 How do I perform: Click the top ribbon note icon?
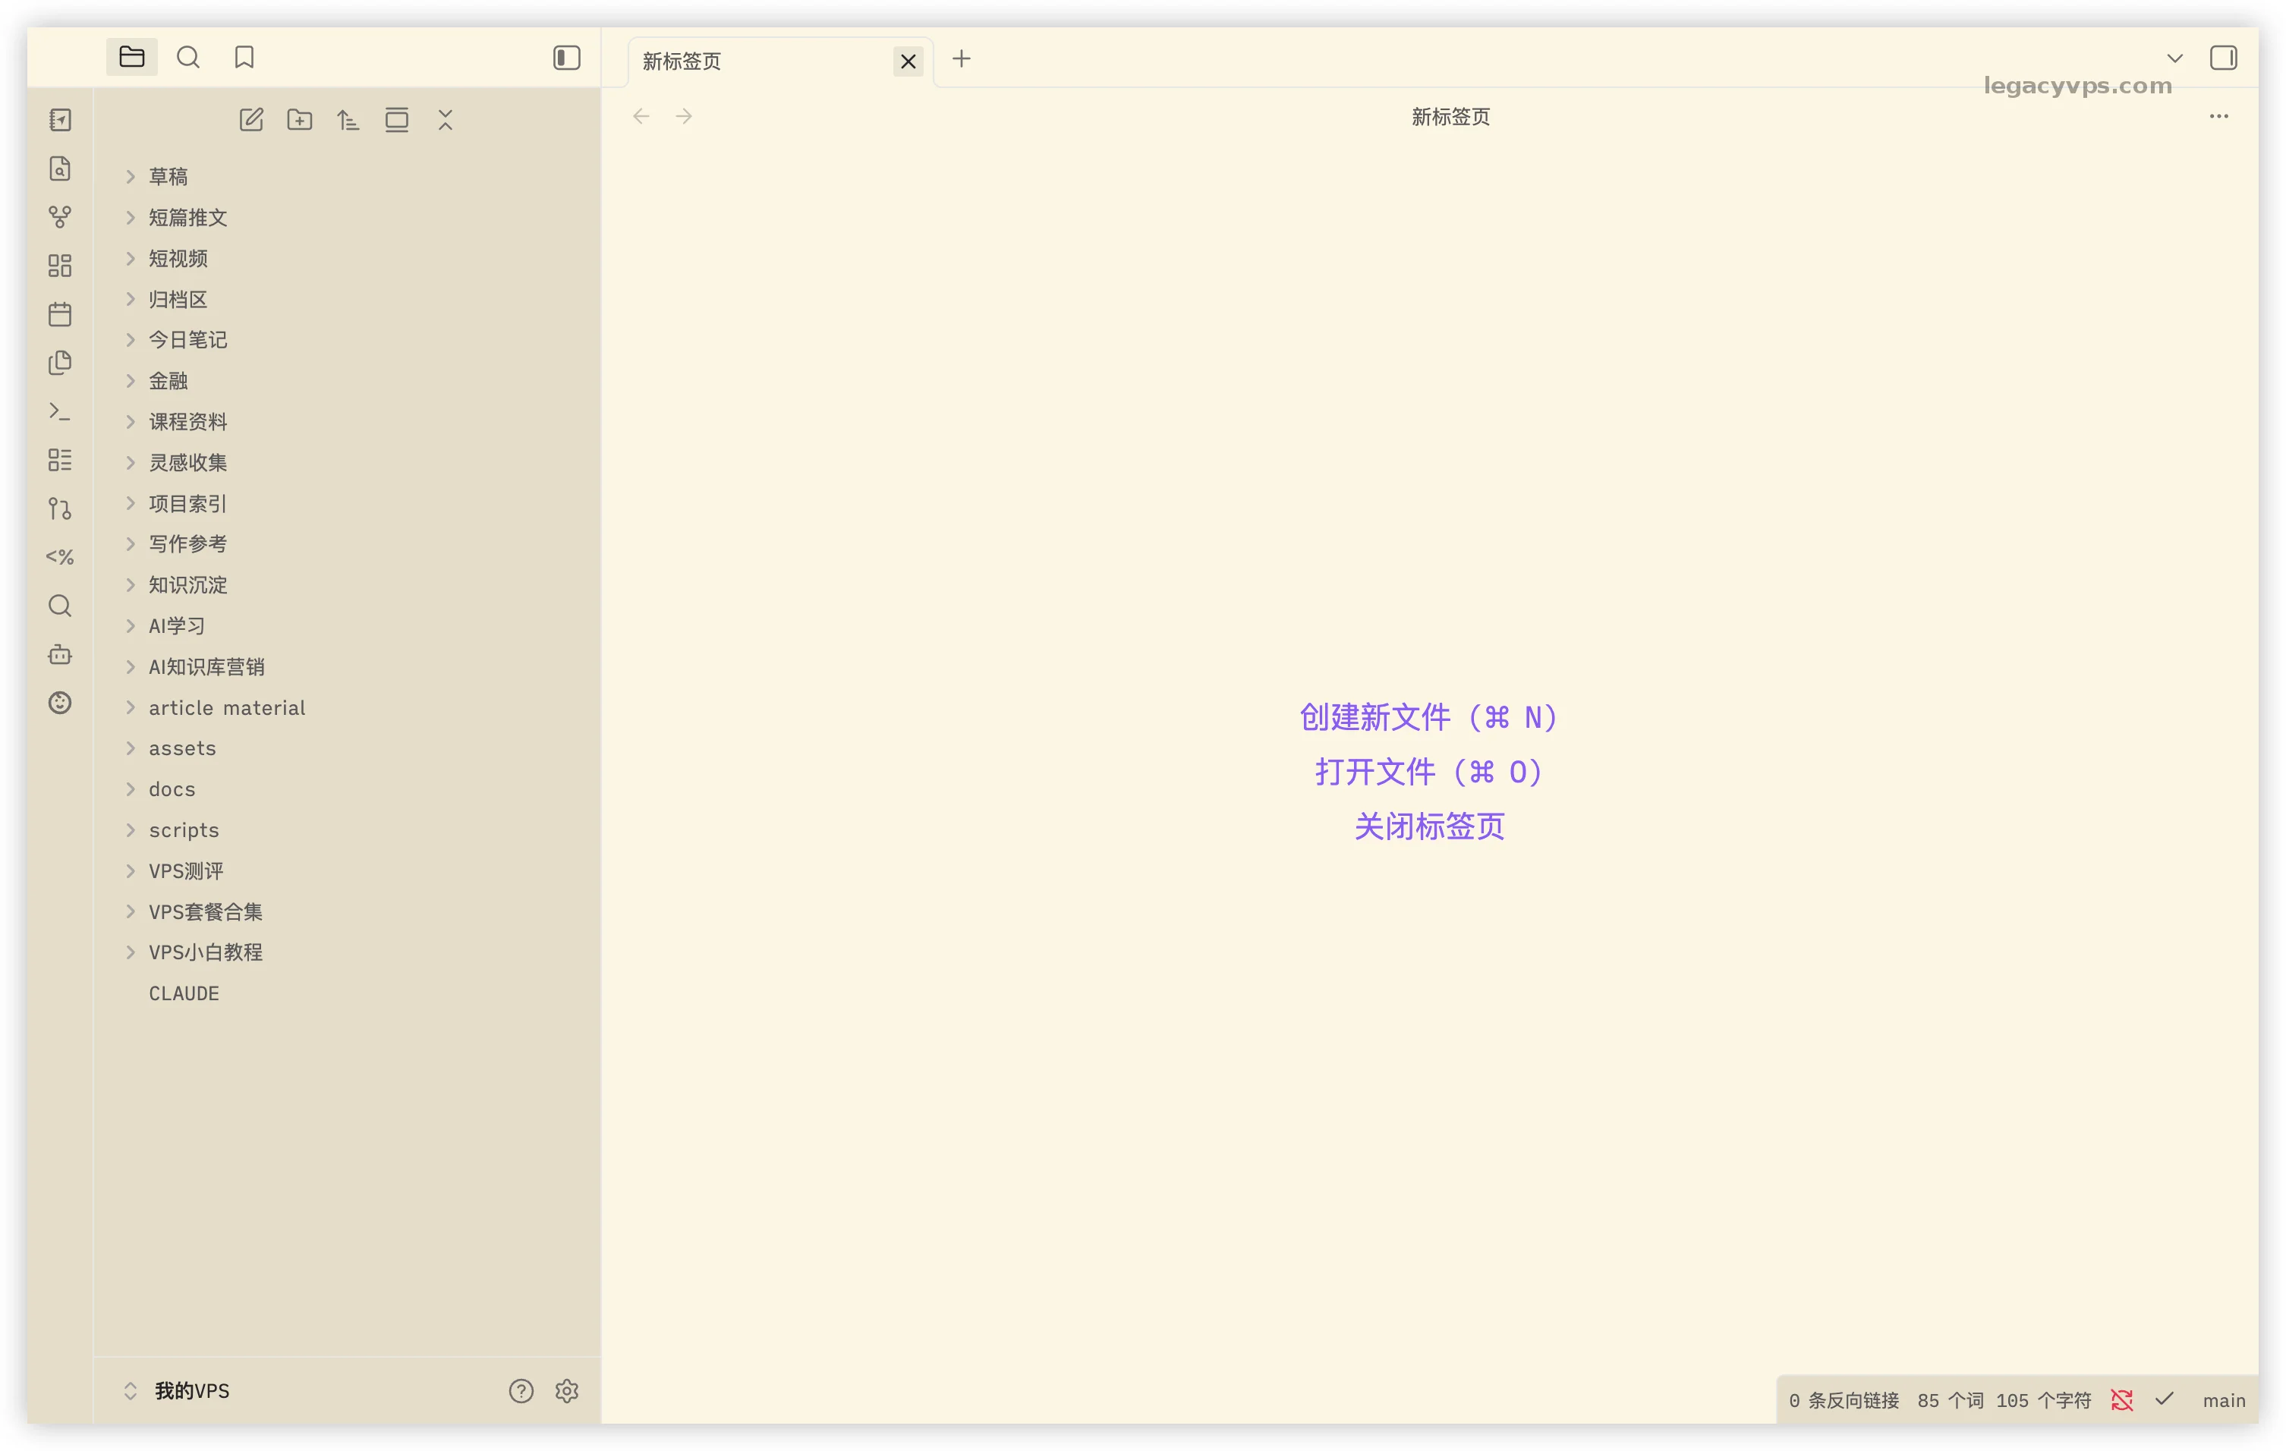tap(60, 120)
